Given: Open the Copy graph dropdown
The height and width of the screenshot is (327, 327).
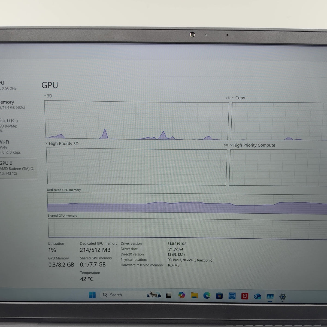Looking at the screenshot, I should pos(238,98).
